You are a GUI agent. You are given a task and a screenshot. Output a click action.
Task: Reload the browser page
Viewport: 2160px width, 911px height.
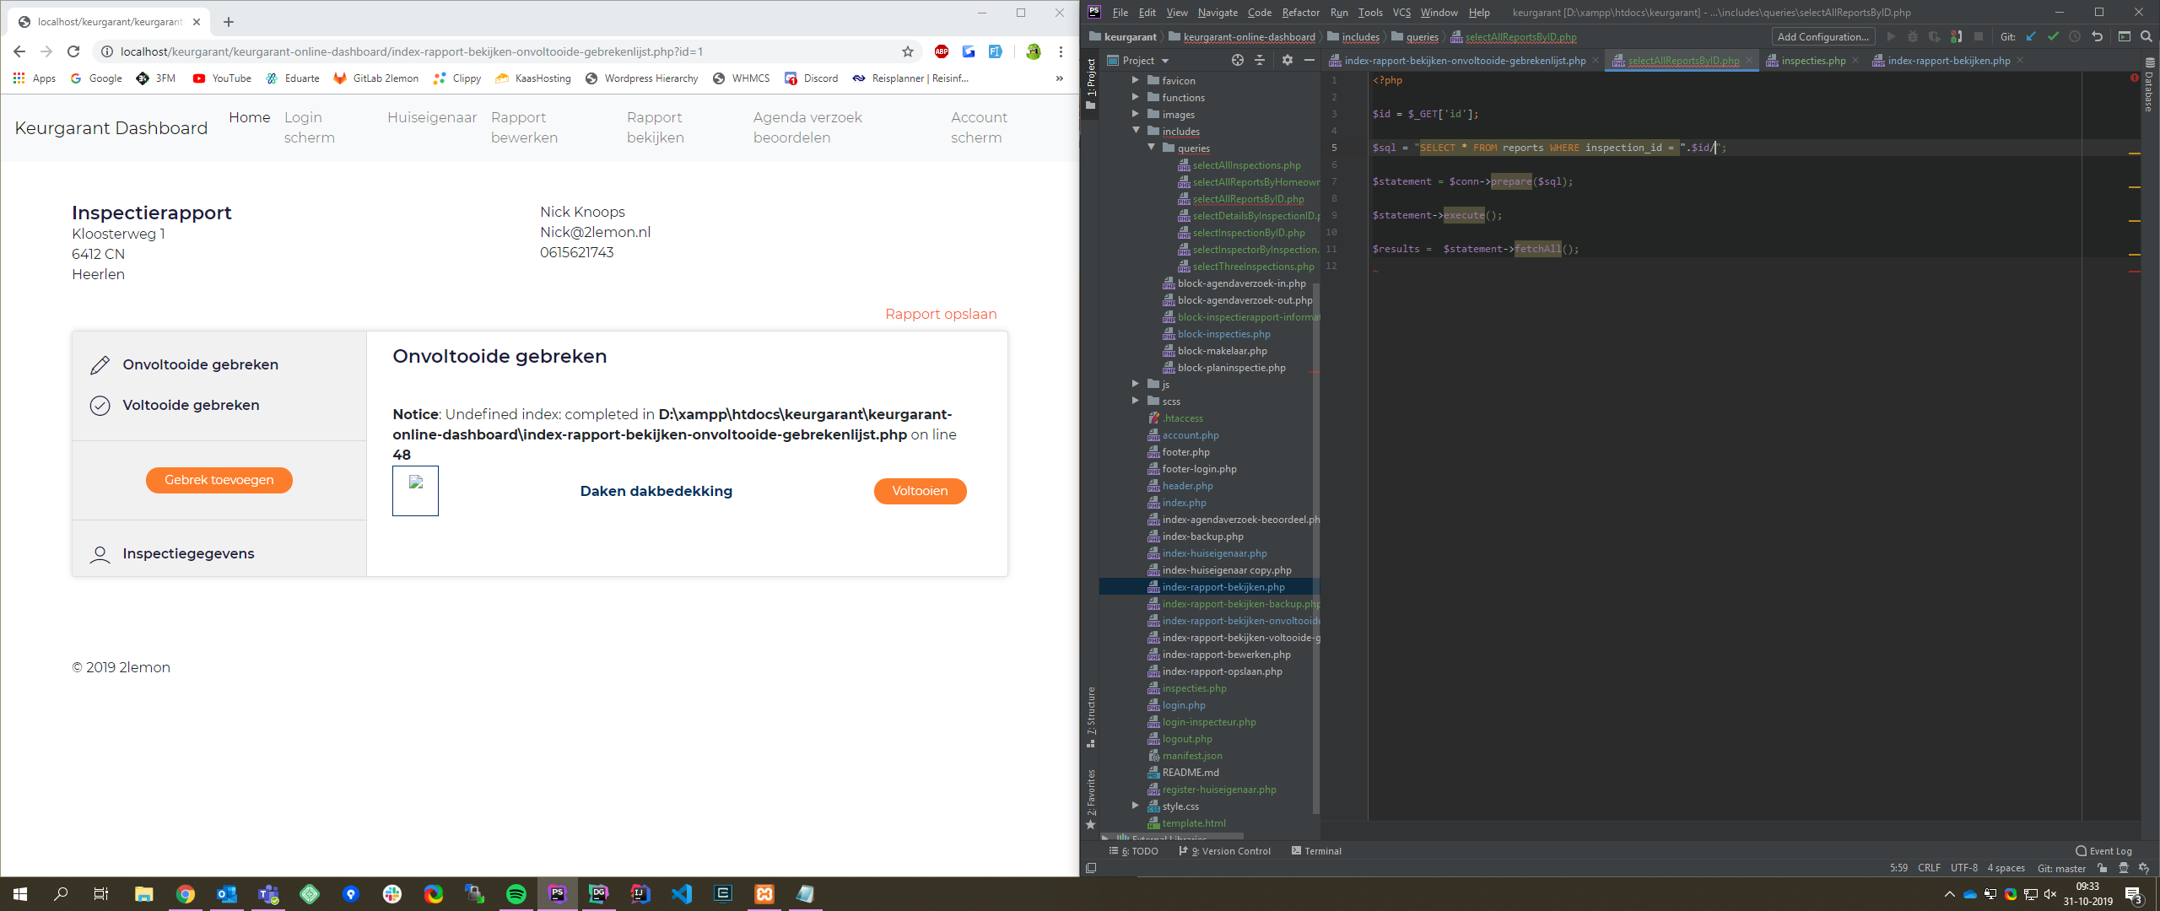73,51
